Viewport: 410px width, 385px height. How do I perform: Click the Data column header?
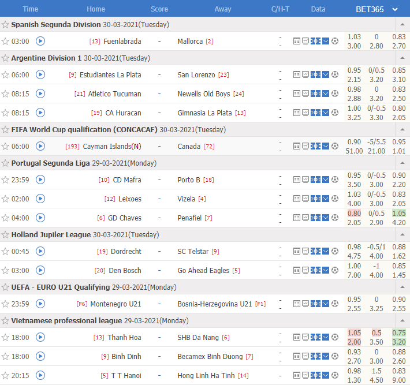coord(318,9)
